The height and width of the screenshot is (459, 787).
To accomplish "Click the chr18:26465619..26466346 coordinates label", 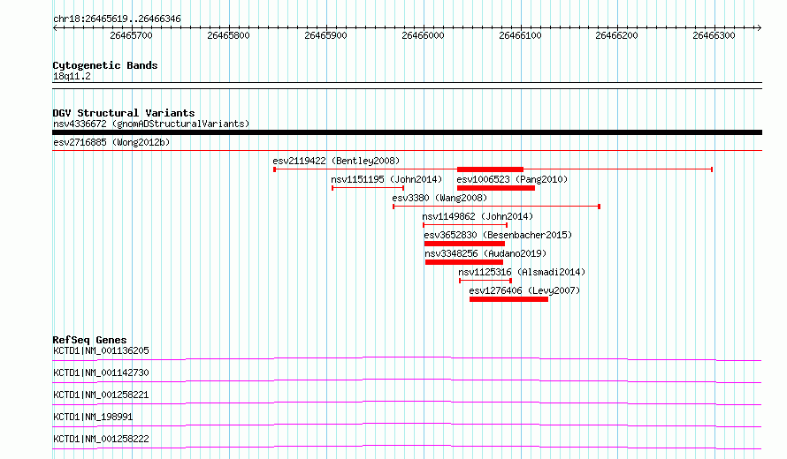I will click(x=117, y=19).
